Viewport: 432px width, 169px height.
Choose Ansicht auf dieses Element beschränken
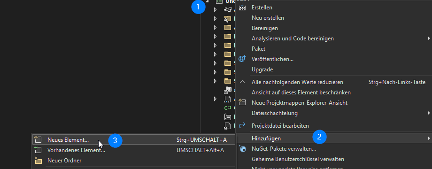(x=301, y=92)
